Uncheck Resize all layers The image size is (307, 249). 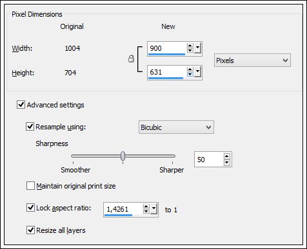coord(30,230)
